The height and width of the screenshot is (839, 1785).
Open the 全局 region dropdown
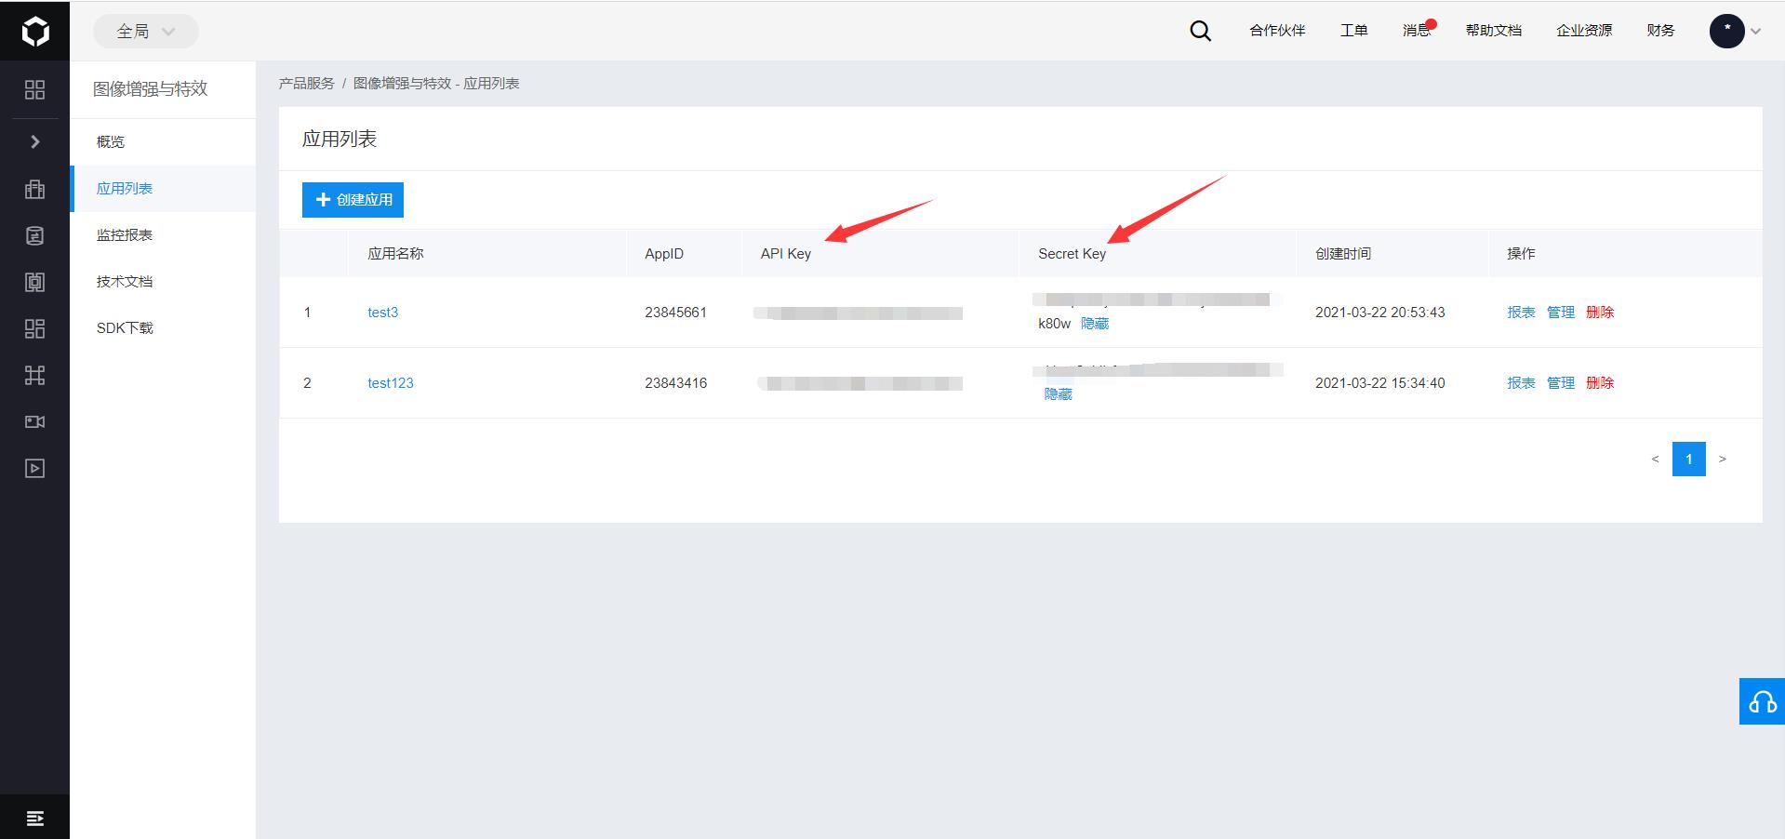[145, 31]
